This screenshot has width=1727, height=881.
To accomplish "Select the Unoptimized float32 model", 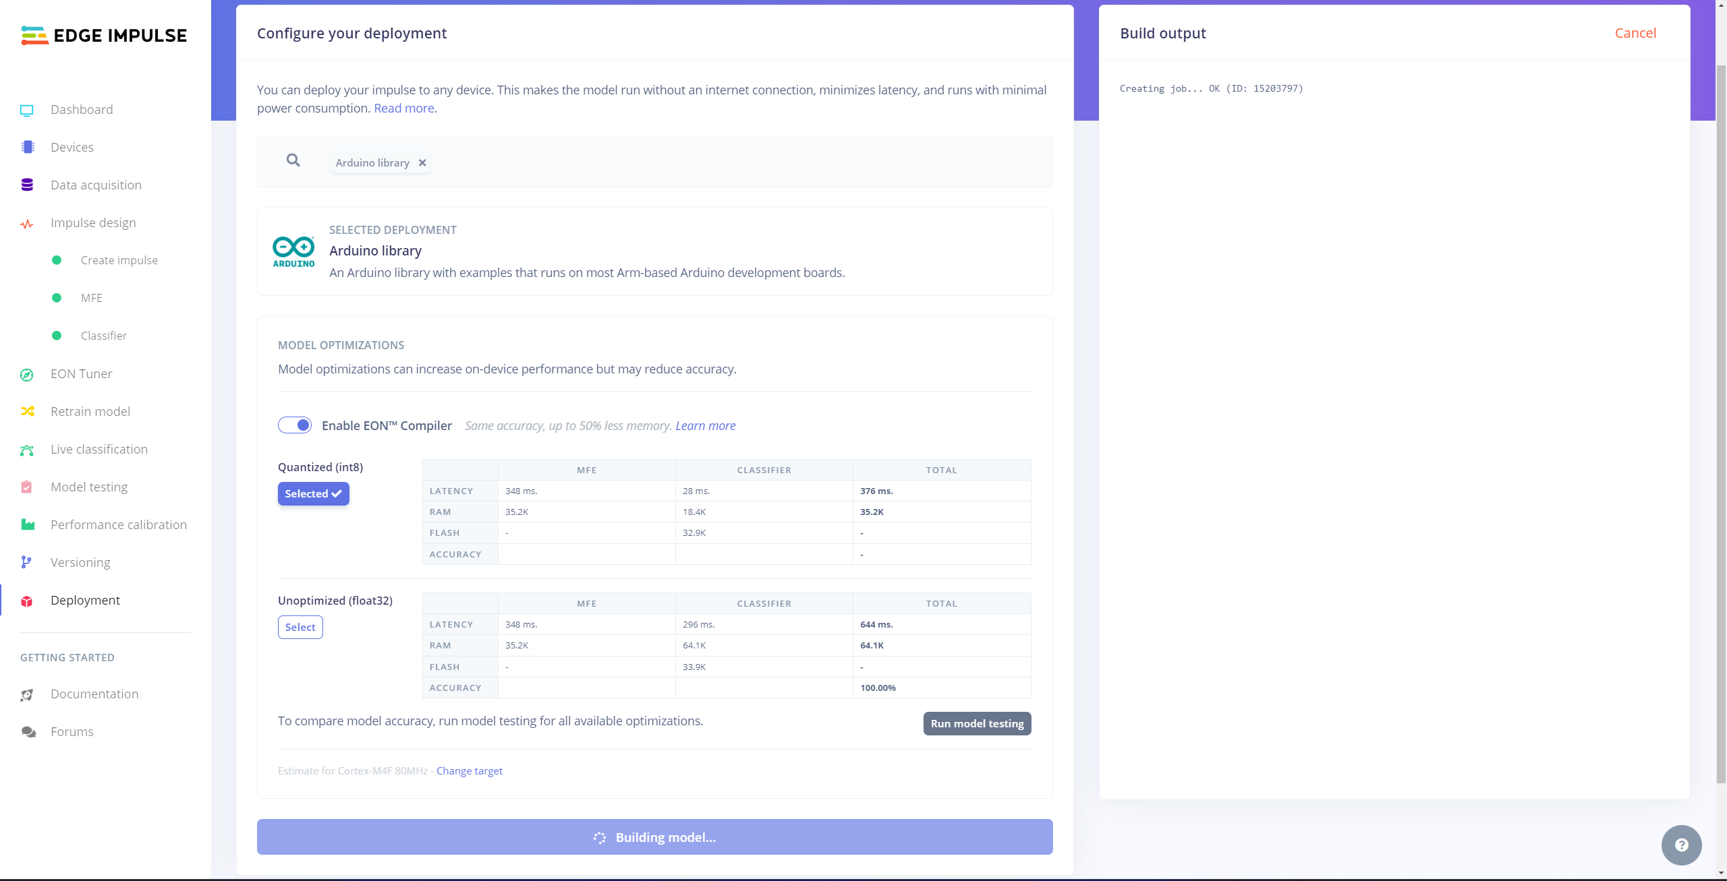I will coord(300,627).
